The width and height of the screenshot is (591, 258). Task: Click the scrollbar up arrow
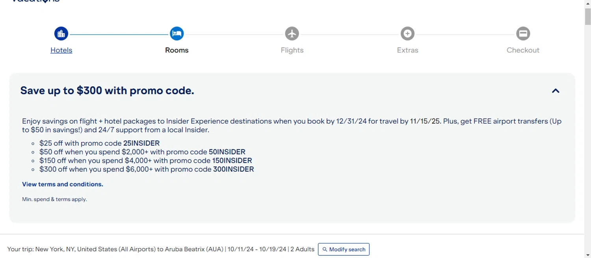[587, 4]
